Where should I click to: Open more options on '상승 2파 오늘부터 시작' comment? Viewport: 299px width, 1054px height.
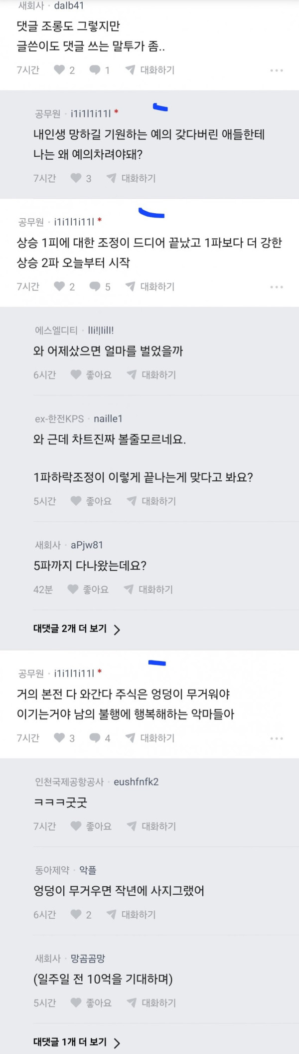tap(277, 287)
